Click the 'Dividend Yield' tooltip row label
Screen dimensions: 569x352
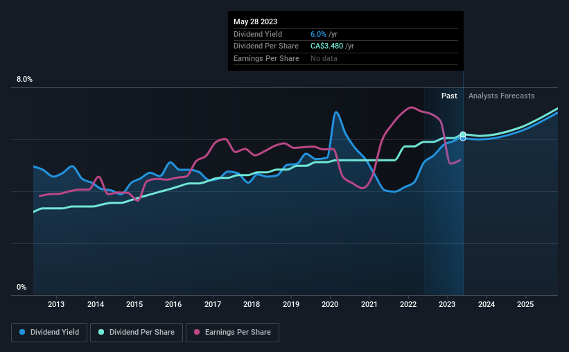click(x=258, y=34)
